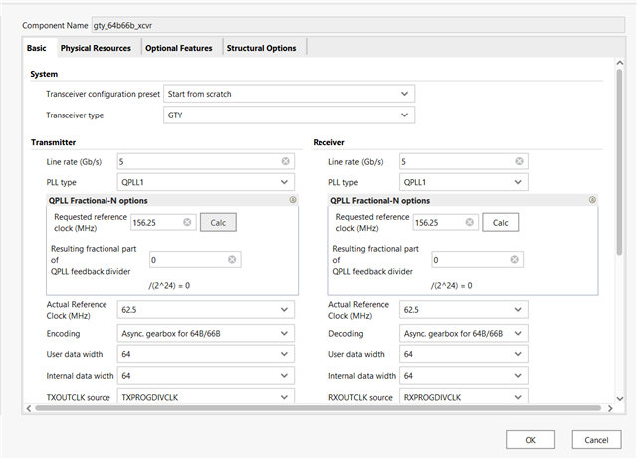Click Transmitter Calc button

coord(218,222)
